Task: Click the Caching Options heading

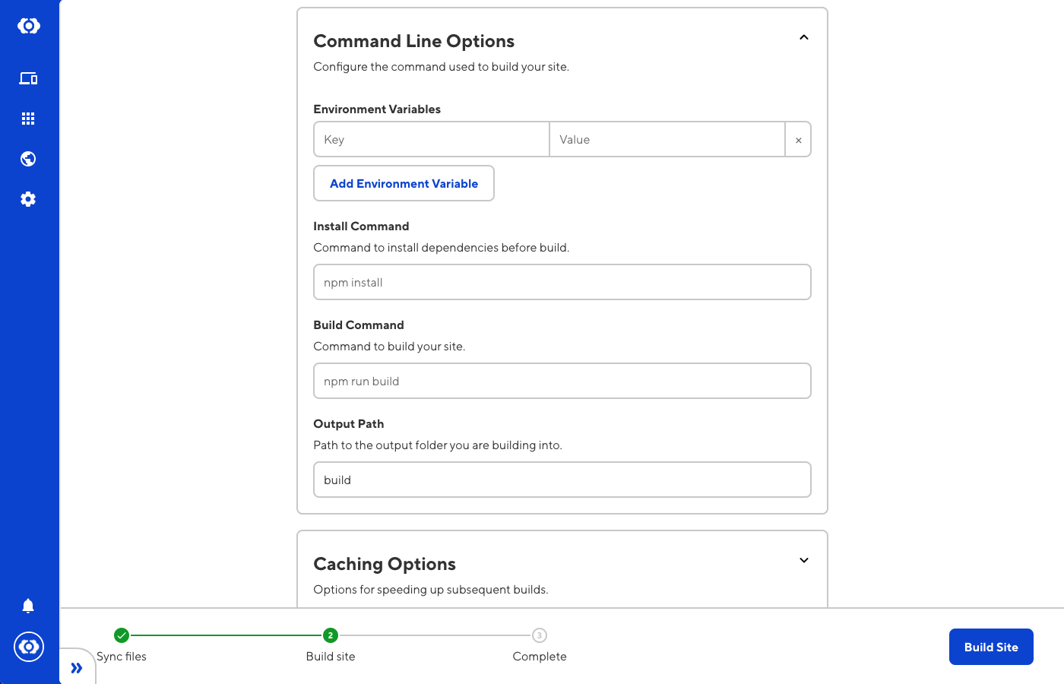Action: coord(385,564)
